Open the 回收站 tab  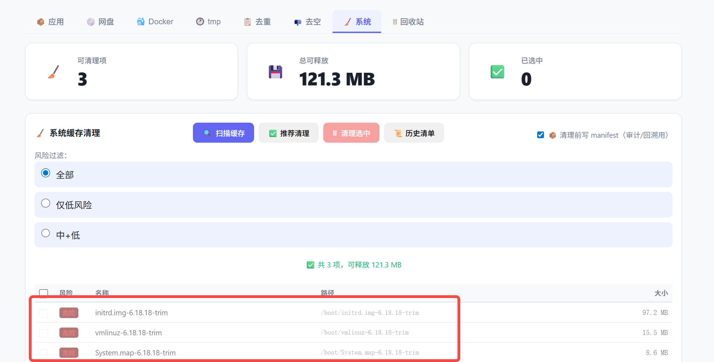pos(408,22)
